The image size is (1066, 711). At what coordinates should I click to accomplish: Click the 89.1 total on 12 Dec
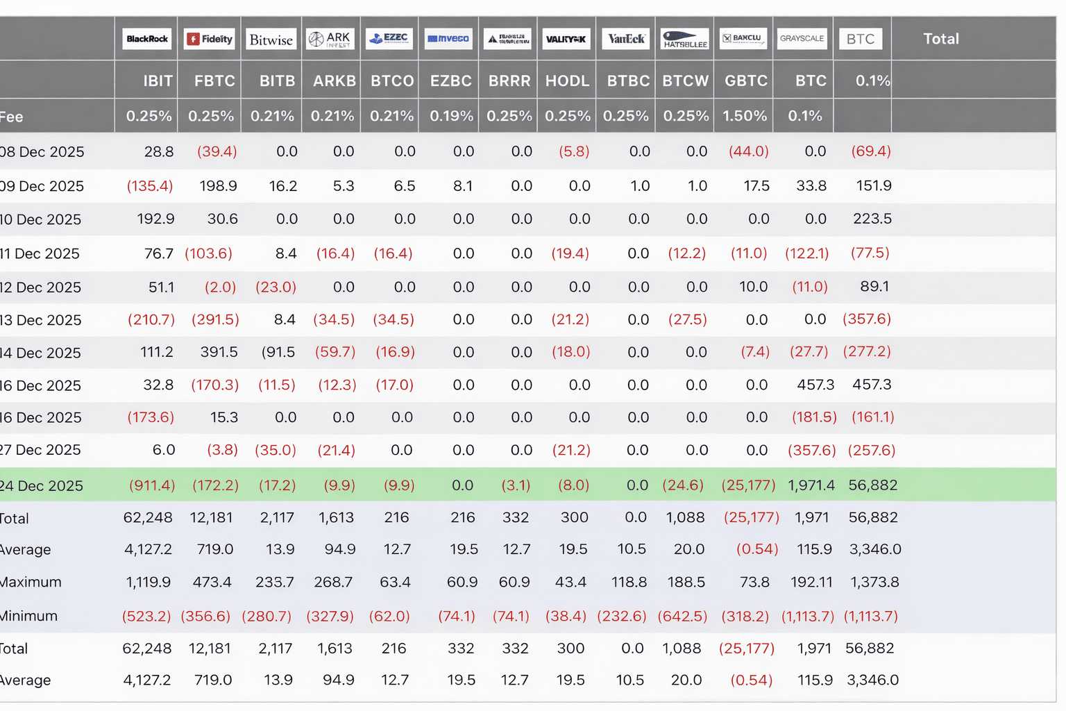(874, 286)
